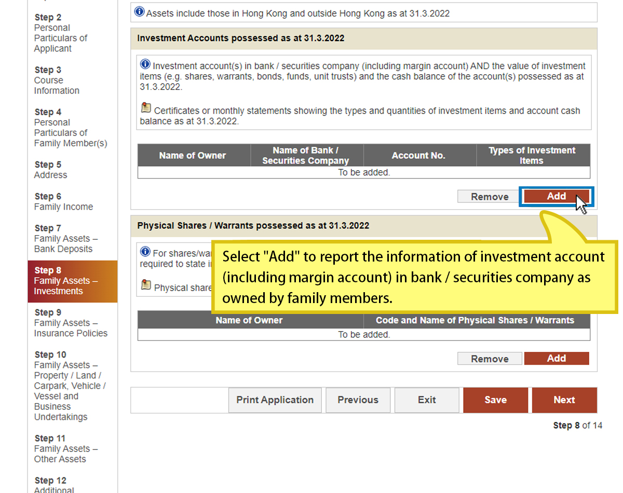Click Remove under Investment Accounts table
The width and height of the screenshot is (623, 493).
pyautogui.click(x=489, y=196)
